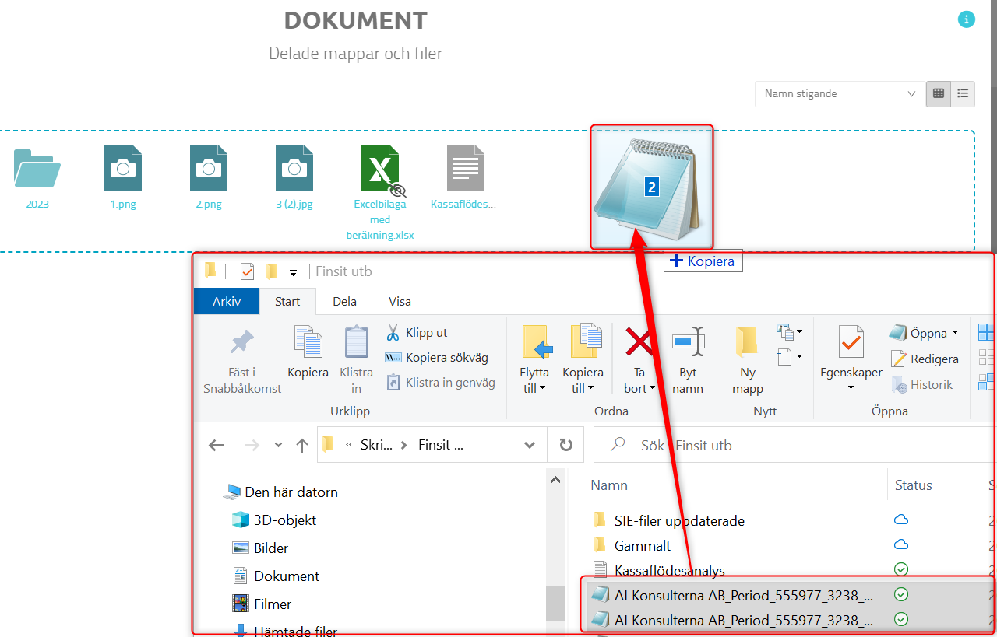Image resolution: width=997 pixels, height=637 pixels.
Task: Select the 2.png image file
Action: 209,180
